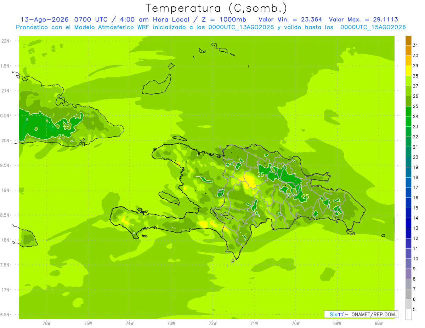Click the legend value "31"
This screenshot has height=328, width=425.
[x=415, y=45]
